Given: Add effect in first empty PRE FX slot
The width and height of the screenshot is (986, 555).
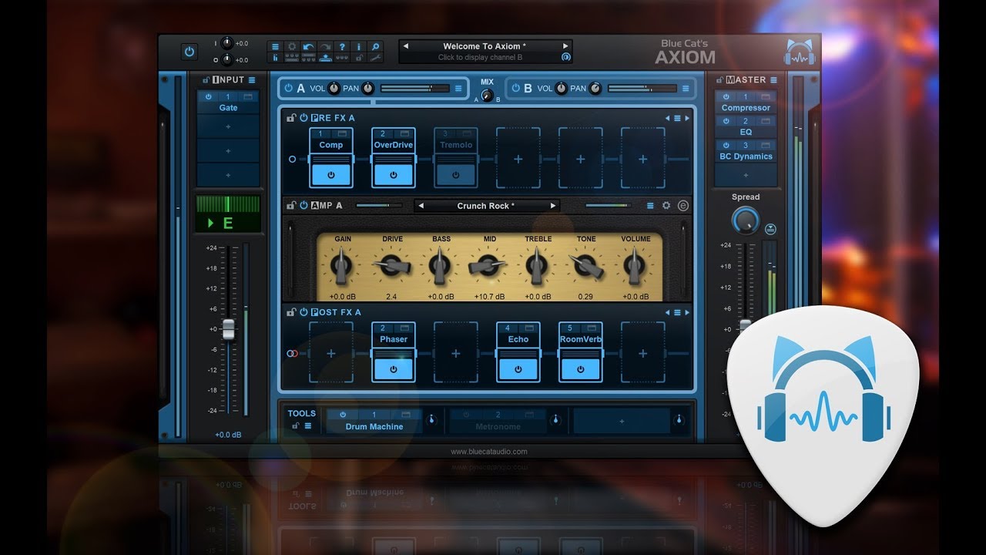Looking at the screenshot, I should tap(518, 159).
